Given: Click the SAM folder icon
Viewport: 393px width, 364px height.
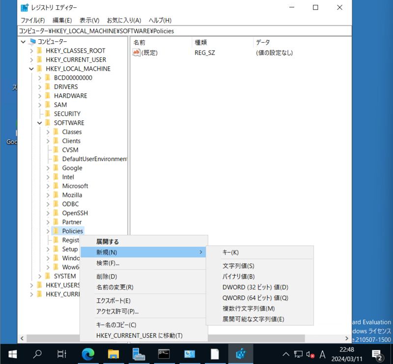Looking at the screenshot, I should [x=48, y=105].
